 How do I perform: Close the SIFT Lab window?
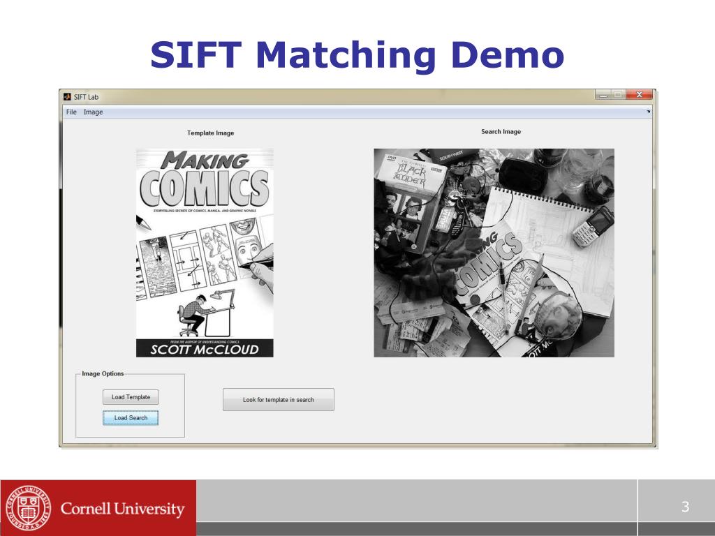(x=640, y=95)
